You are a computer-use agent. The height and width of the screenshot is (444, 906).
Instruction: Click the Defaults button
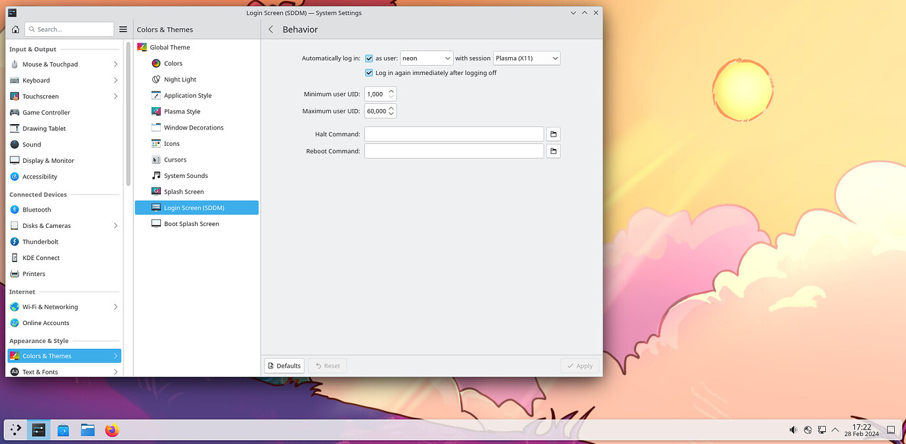click(x=284, y=365)
